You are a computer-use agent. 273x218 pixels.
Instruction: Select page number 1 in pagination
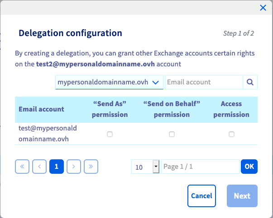point(57,167)
